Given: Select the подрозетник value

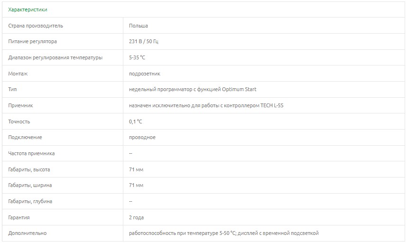Looking at the screenshot, I should coord(145,74).
